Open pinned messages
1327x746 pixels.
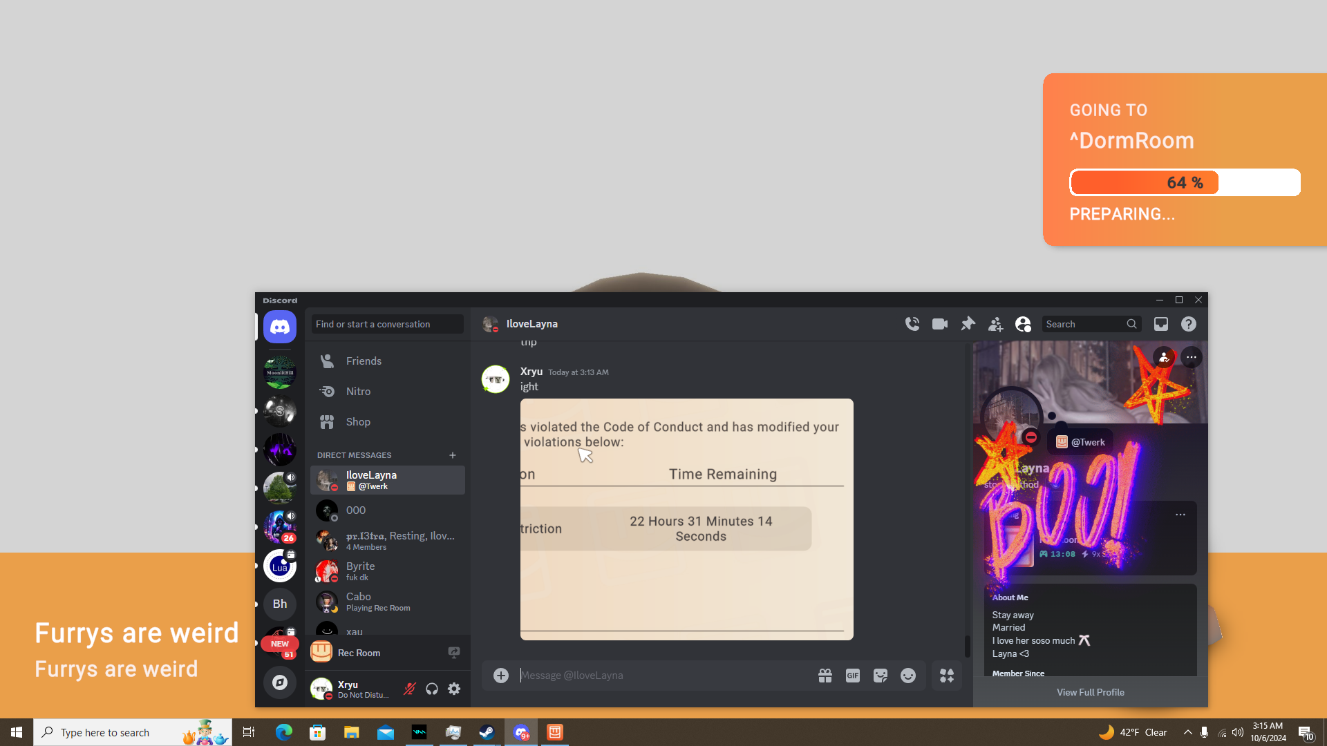tap(968, 324)
